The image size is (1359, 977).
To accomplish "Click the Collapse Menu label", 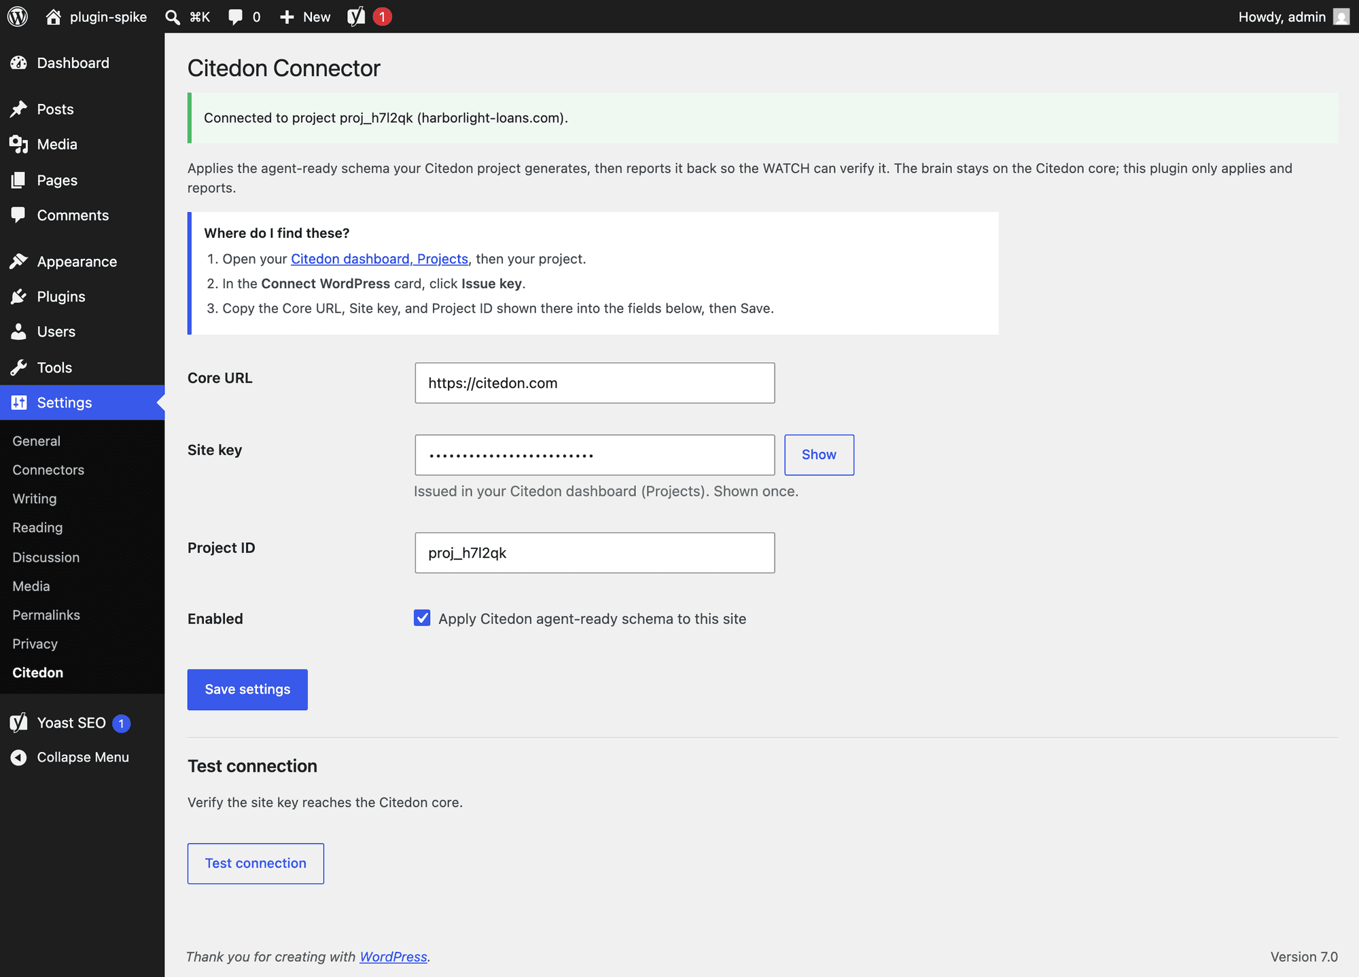I will [83, 758].
